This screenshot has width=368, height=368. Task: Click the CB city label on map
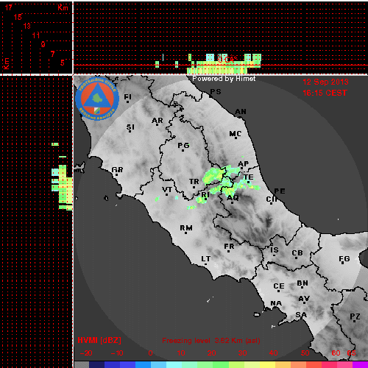297,253
